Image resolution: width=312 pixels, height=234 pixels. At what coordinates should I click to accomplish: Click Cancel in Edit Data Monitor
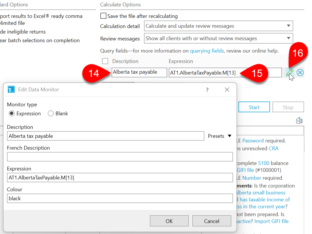(212, 221)
